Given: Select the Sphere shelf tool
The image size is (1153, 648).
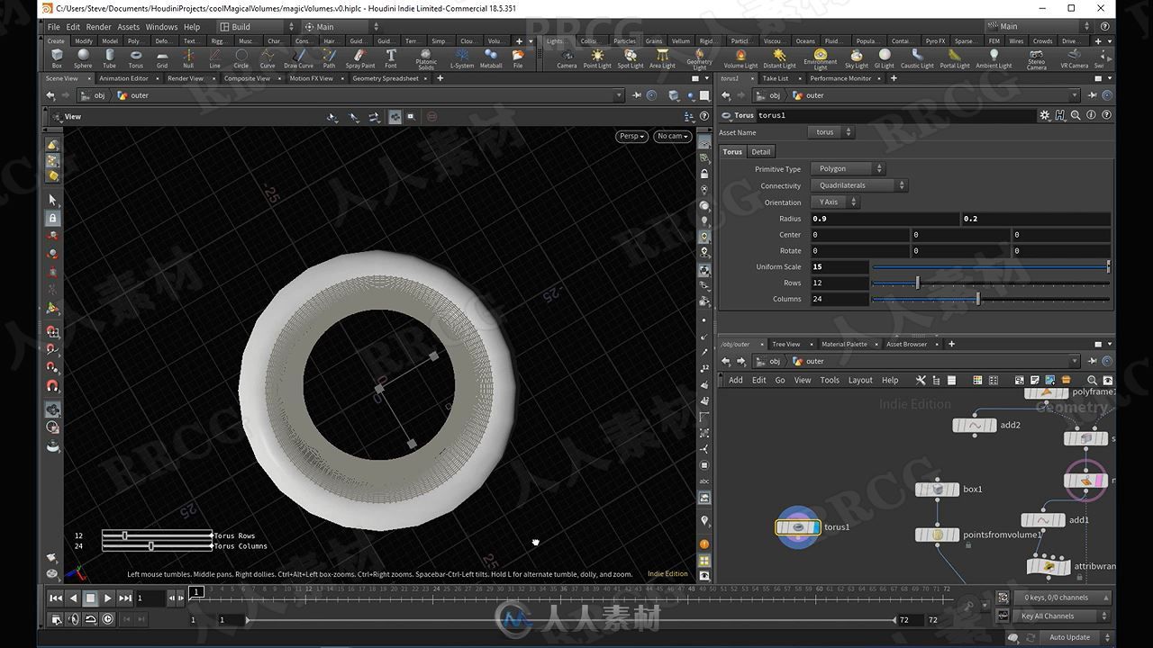Looking at the screenshot, I should tap(83, 58).
